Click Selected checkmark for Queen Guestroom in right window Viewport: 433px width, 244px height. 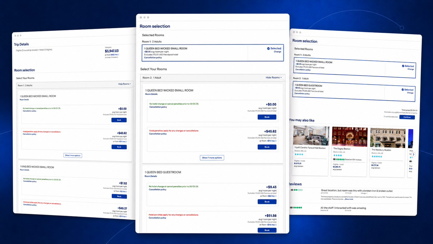[403, 90]
